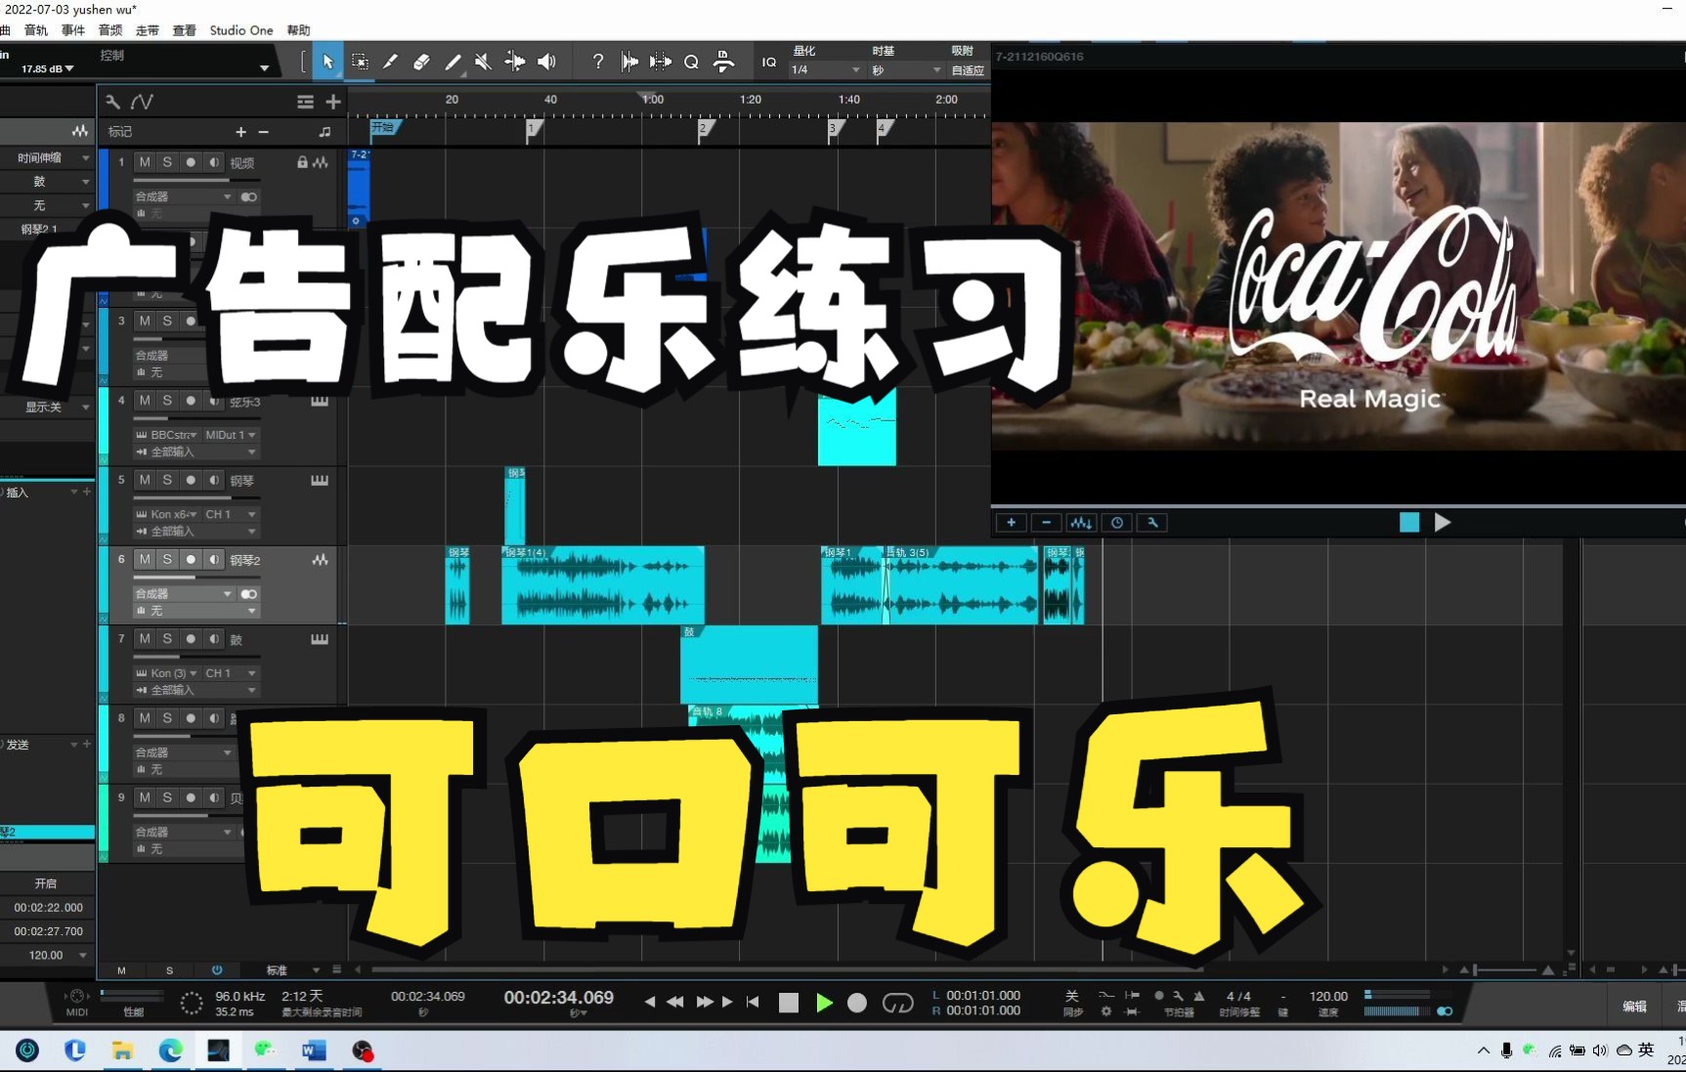Click the IQ input quantize button

pos(769,62)
